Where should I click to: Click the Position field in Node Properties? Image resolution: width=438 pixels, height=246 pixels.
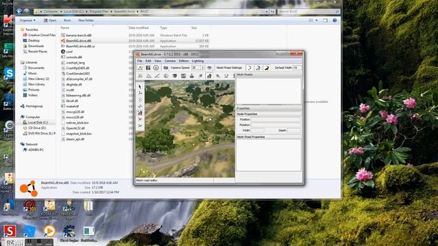pyautogui.click(x=276, y=120)
